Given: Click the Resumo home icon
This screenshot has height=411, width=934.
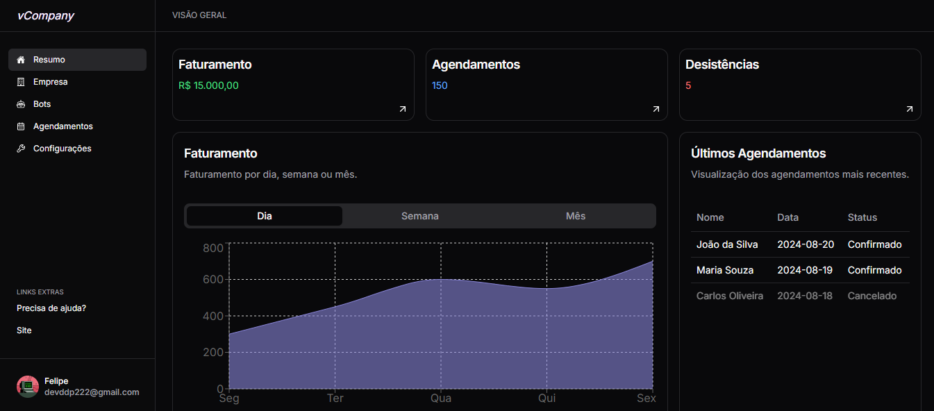Looking at the screenshot, I should pyautogui.click(x=21, y=60).
